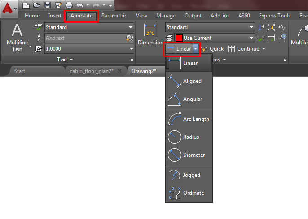The width and height of the screenshot is (308, 219).
Task: Open Dimension Style dialog launcher arrow
Action: coord(285,60)
